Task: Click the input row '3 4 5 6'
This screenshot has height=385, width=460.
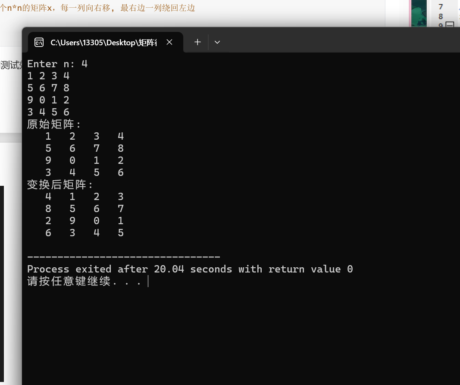Action: tap(48, 112)
